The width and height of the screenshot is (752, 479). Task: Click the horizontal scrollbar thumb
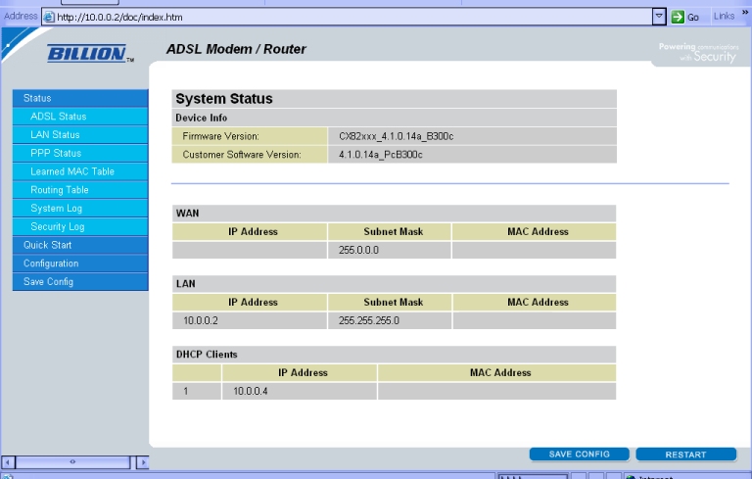point(72,462)
